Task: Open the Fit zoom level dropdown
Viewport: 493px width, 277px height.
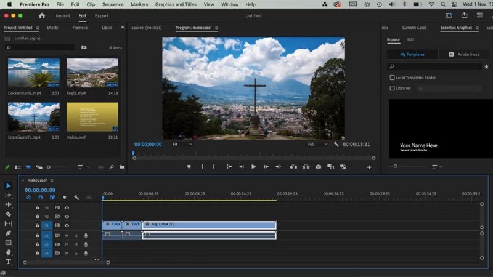Action: (182, 144)
